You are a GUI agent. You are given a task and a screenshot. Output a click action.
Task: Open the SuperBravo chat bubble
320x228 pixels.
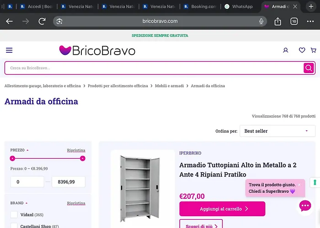point(305,206)
